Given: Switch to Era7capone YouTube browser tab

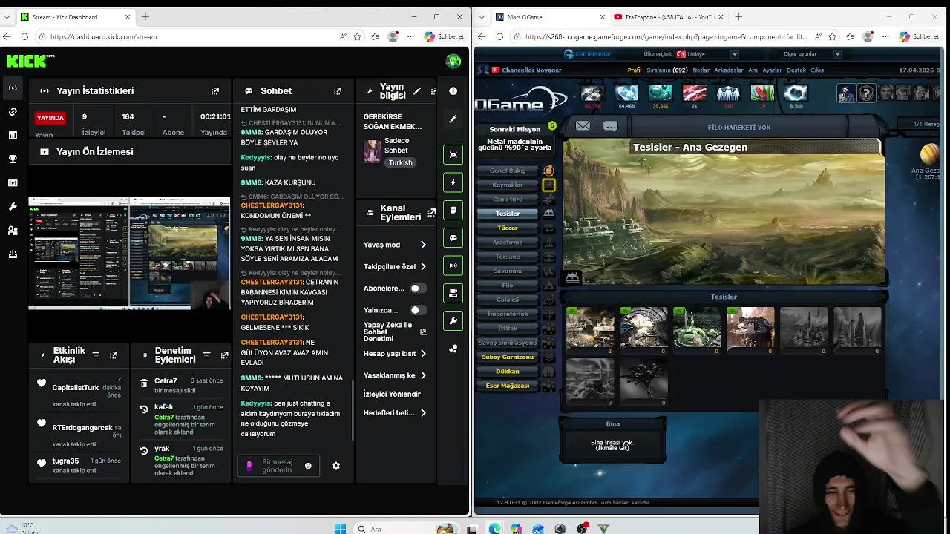Looking at the screenshot, I should click(669, 16).
